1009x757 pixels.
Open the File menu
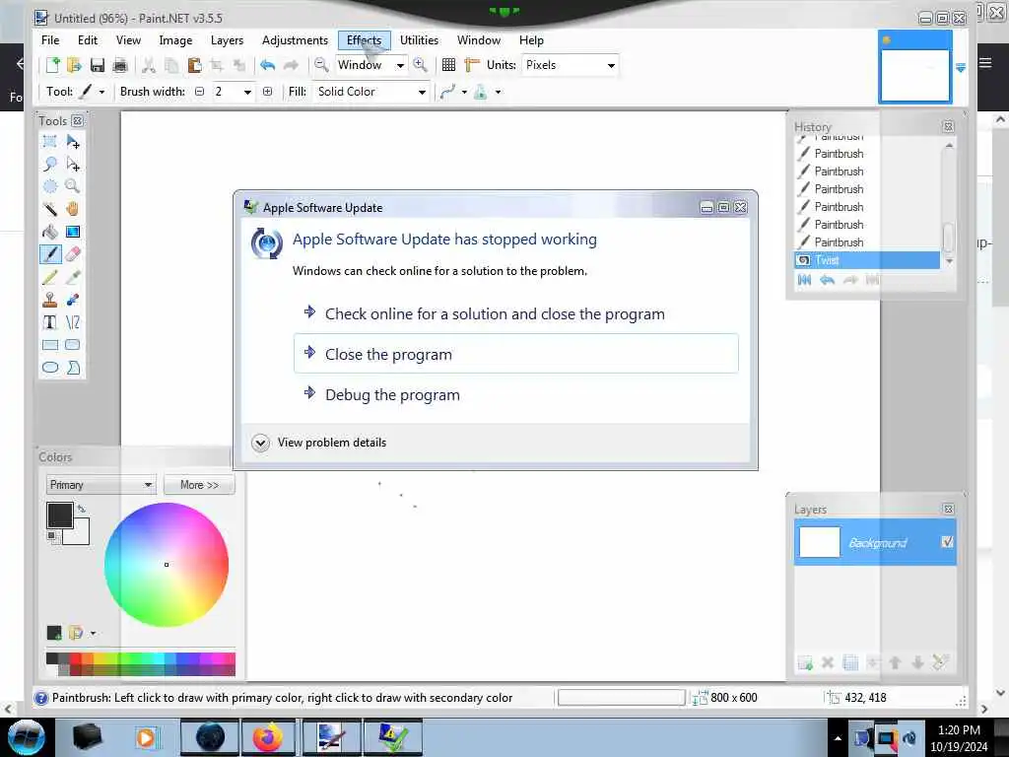coord(50,40)
